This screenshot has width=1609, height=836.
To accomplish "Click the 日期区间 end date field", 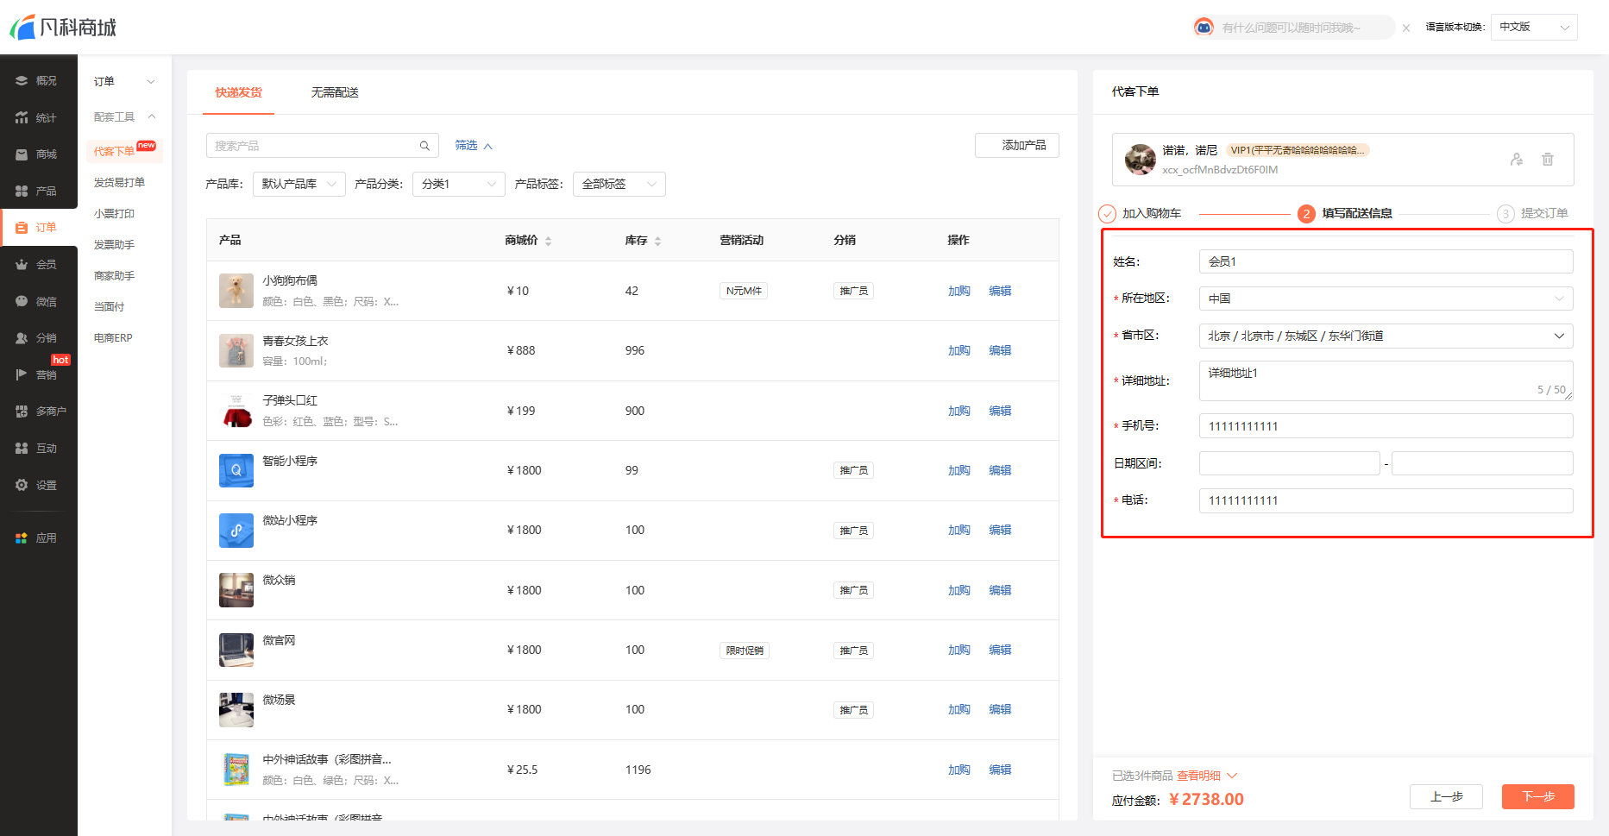I will coord(1482,463).
